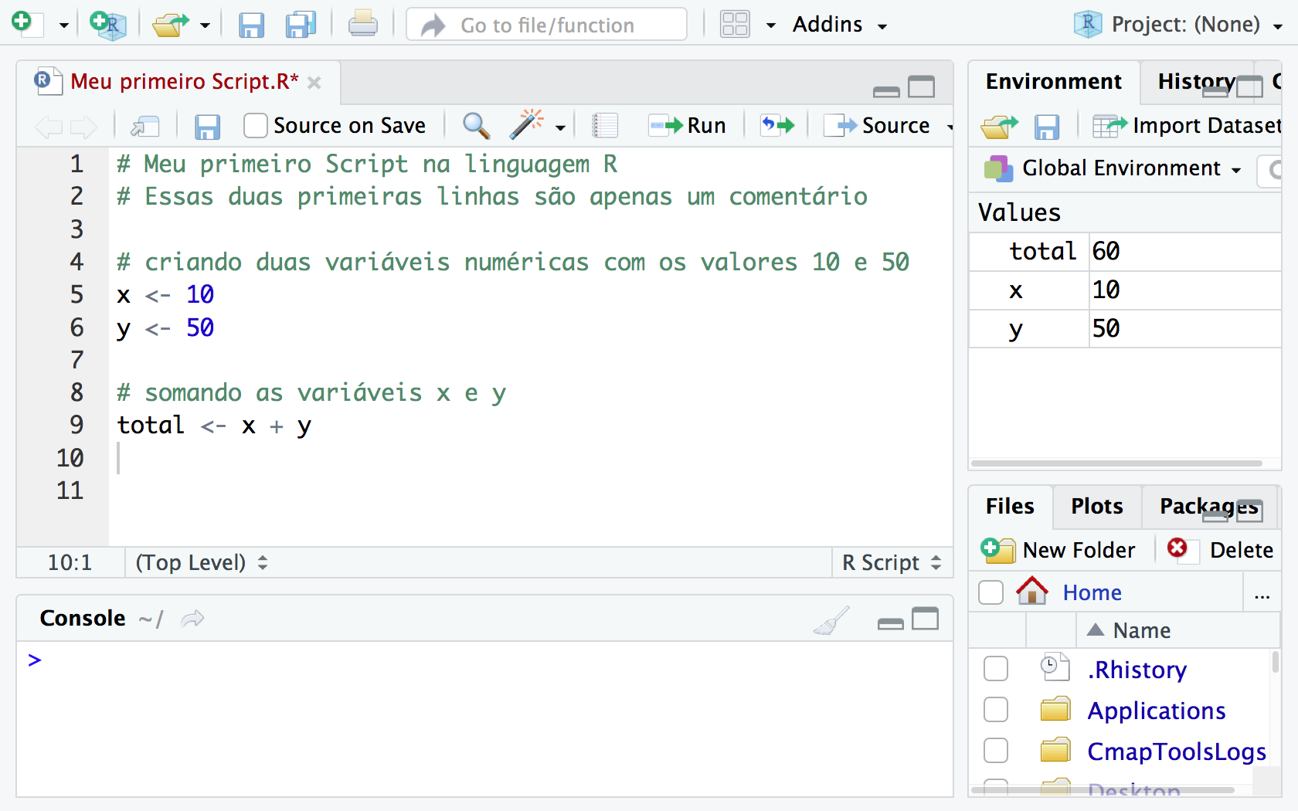Image resolution: width=1298 pixels, height=811 pixels.
Task: Open the recent files dropdown arrow
Action: pyautogui.click(x=205, y=25)
